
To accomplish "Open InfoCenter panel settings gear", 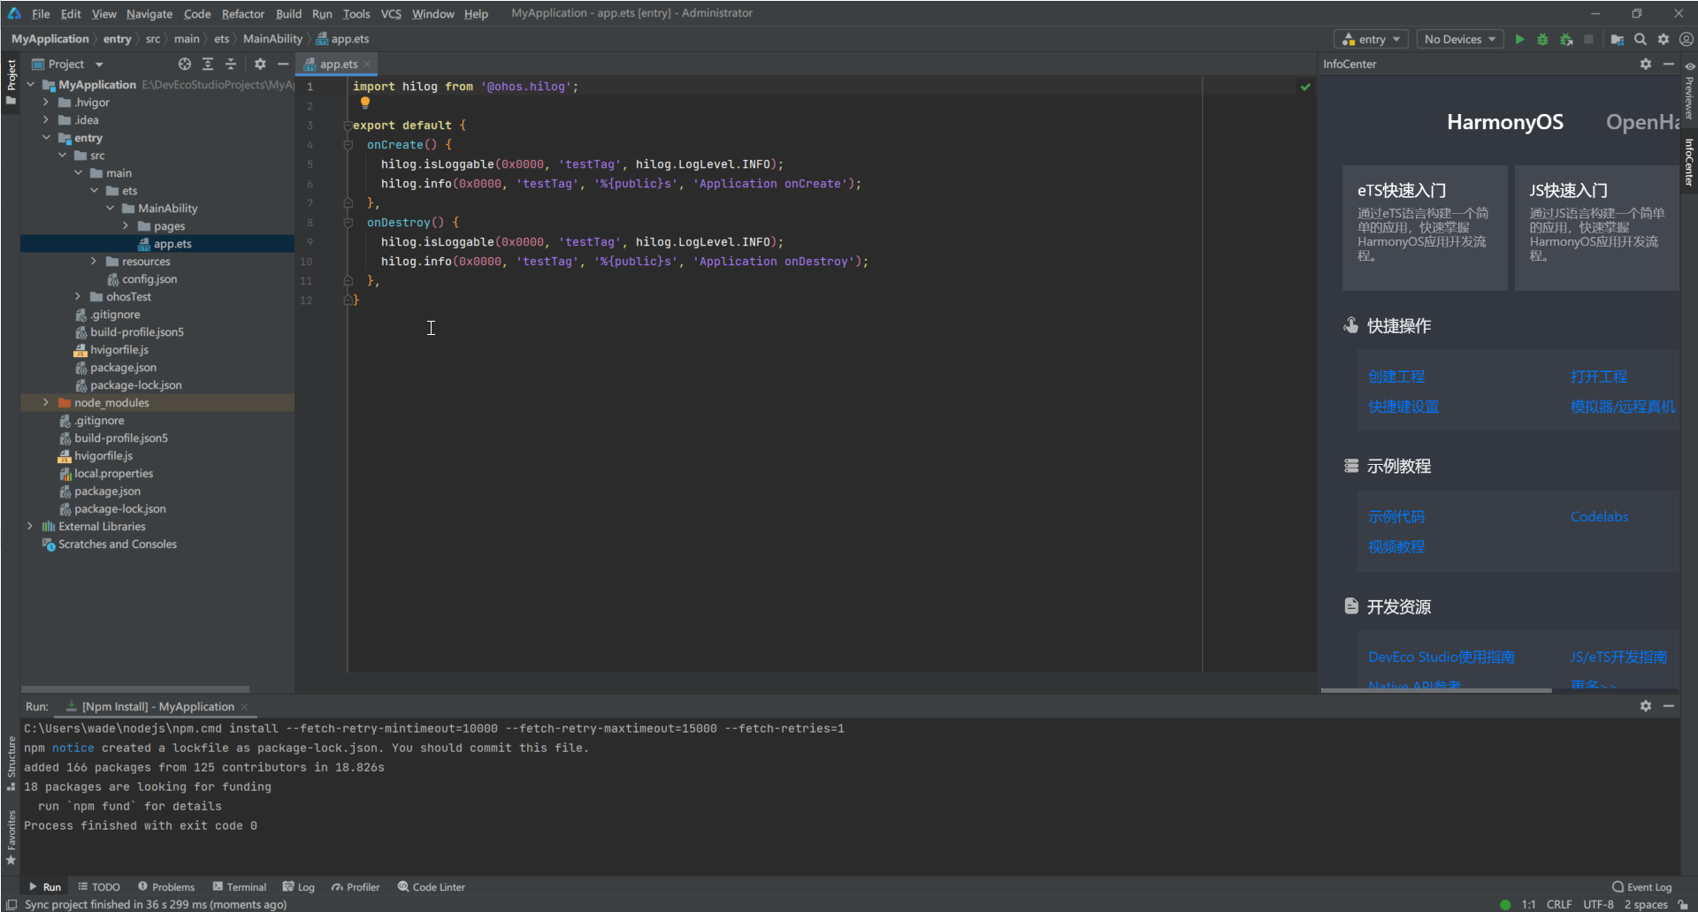I will 1645,64.
